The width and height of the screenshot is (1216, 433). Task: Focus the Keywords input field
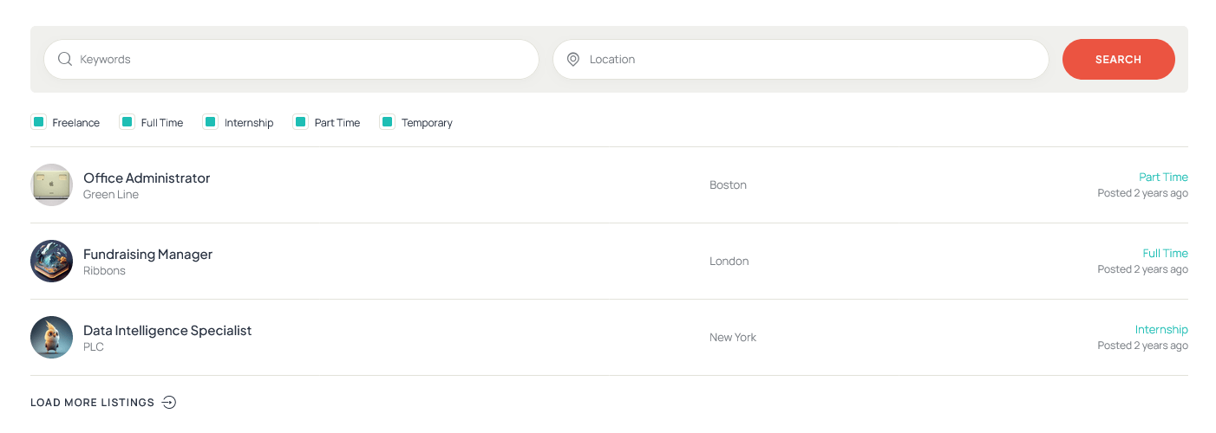(291, 59)
